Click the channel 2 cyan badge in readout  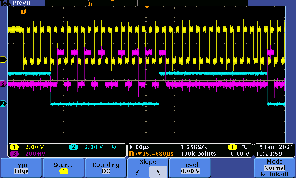click(73, 147)
